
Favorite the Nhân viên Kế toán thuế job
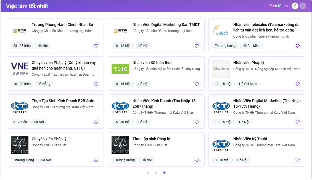(197, 84)
